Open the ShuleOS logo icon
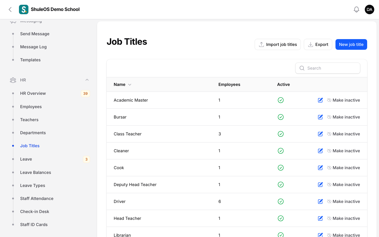The height and width of the screenshot is (237, 379). click(x=24, y=9)
